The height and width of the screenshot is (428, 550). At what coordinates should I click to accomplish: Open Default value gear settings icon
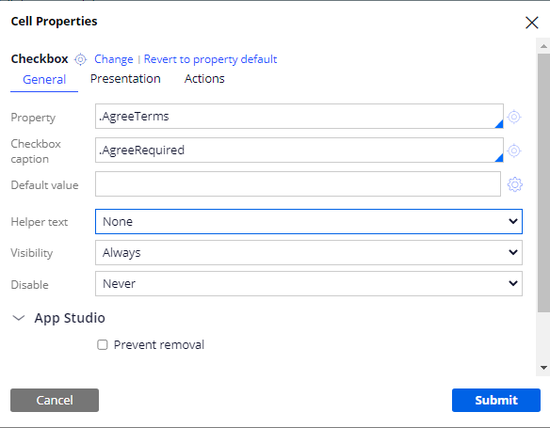[514, 184]
